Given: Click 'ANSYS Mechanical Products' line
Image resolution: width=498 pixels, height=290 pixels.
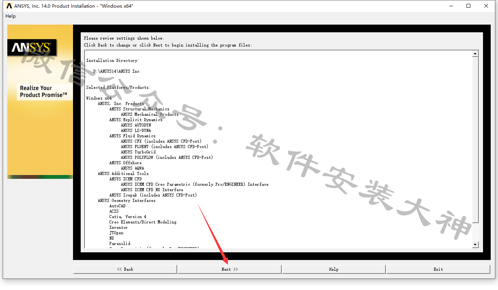Looking at the screenshot, I should (x=149, y=114).
